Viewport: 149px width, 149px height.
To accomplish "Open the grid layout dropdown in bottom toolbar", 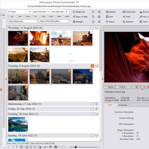I will tap(51, 147).
